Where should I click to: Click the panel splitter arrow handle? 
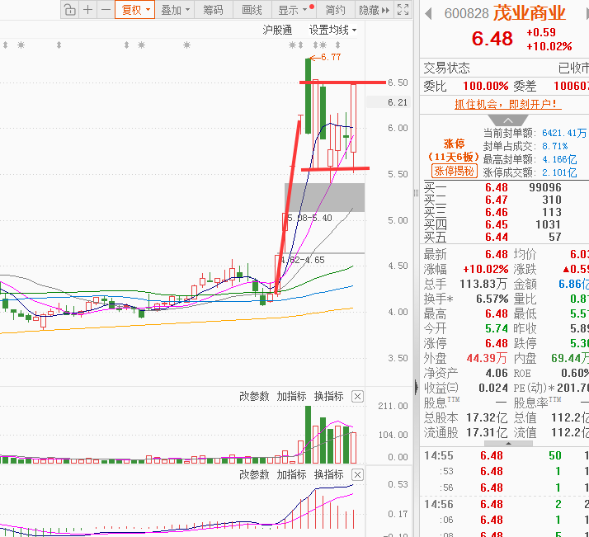point(417,387)
